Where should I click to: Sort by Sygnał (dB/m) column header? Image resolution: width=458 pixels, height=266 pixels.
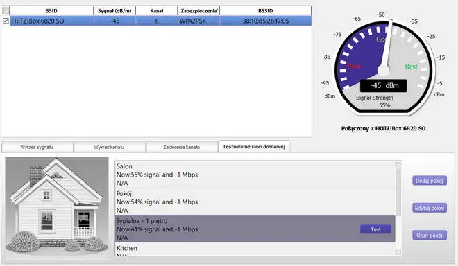114,11
